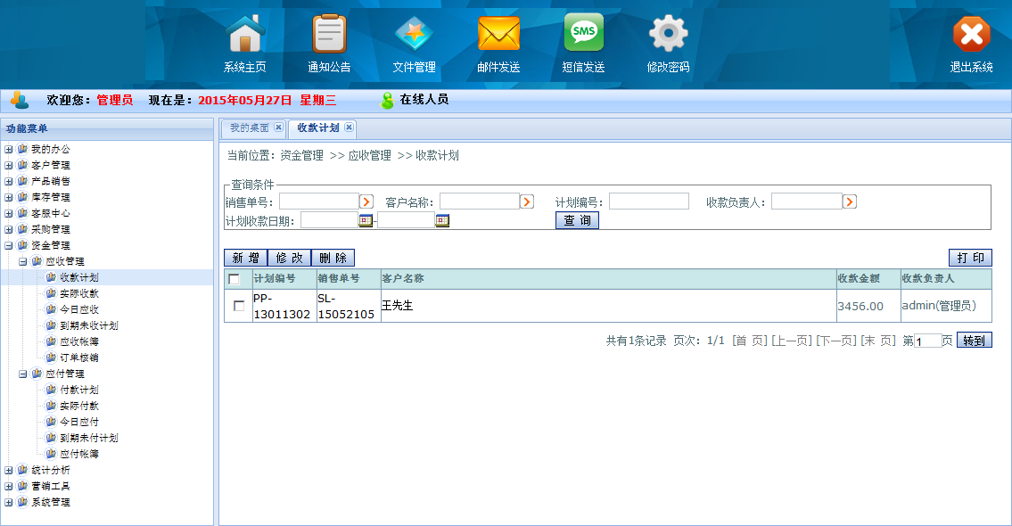The height and width of the screenshot is (526, 1012).
Task: Click the 退出系统 exit icon
Action: point(971,35)
